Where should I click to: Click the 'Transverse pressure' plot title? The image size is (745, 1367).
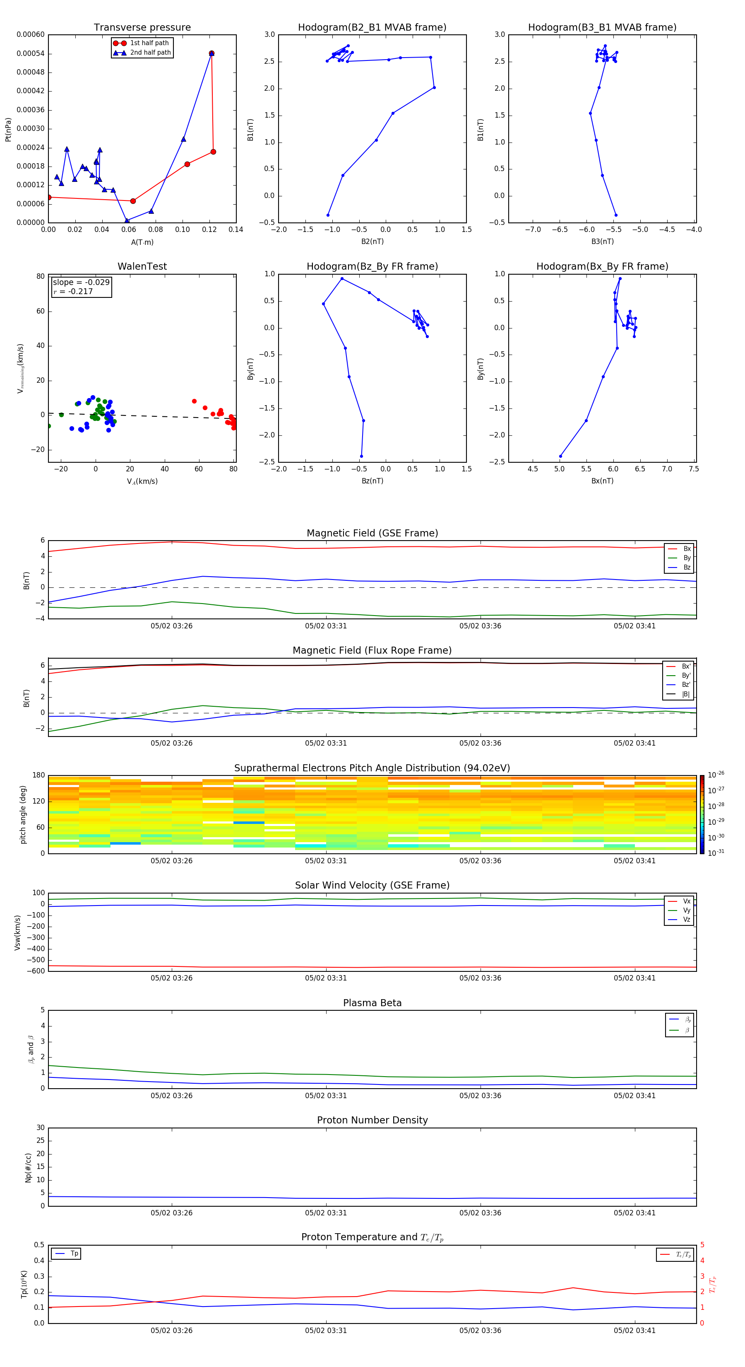(142, 28)
